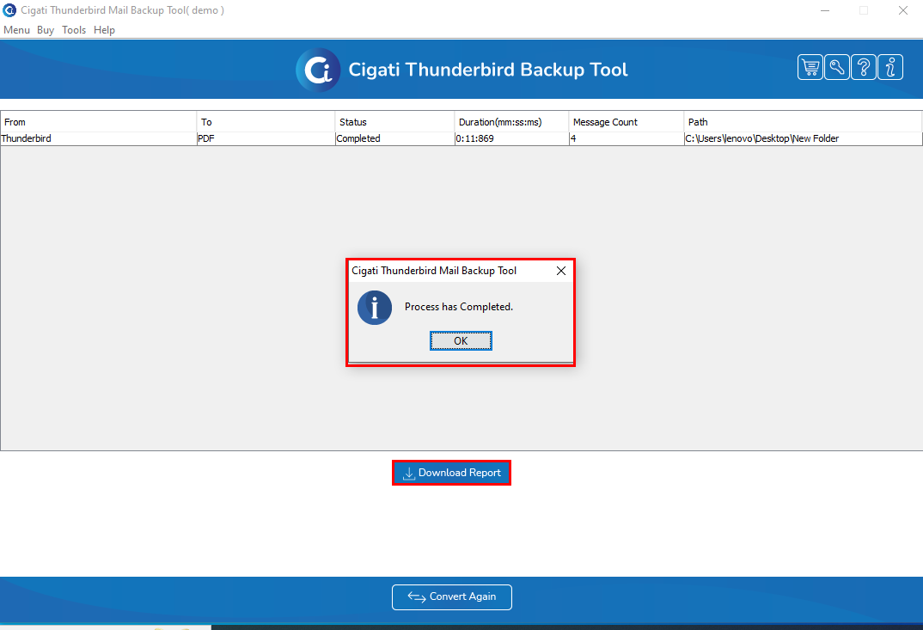The width and height of the screenshot is (923, 630).
Task: Click the To column header
Action: (266, 122)
